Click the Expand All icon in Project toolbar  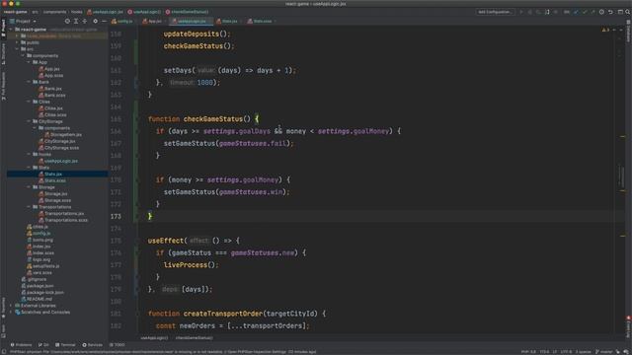tap(76, 21)
